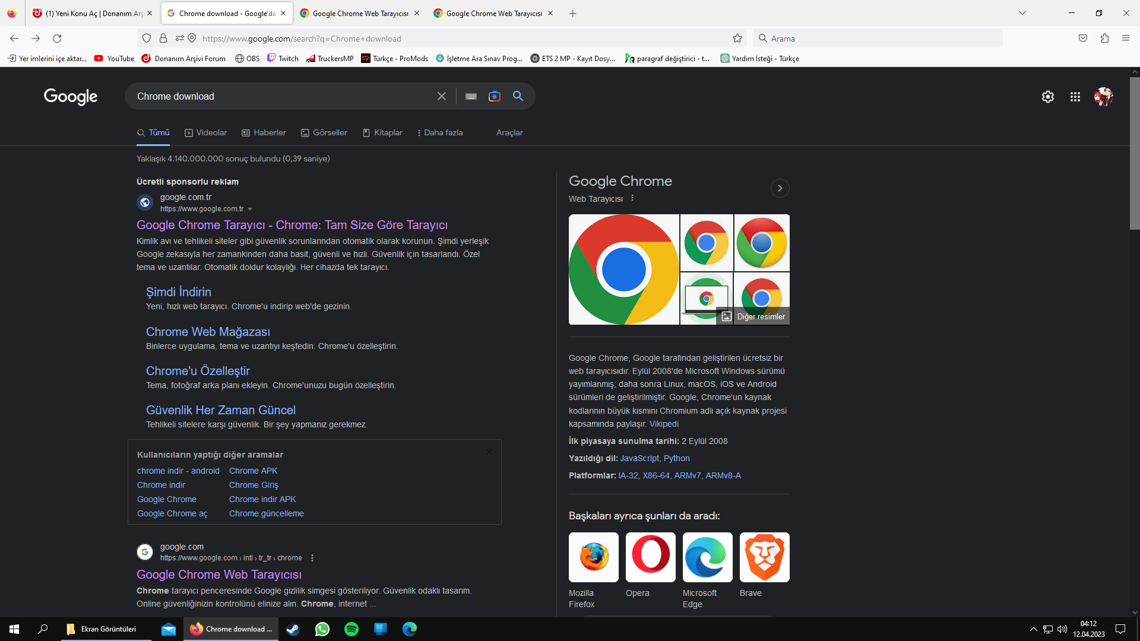Switch to the Görseller results tab
This screenshot has height=641, width=1140.
coord(324,132)
